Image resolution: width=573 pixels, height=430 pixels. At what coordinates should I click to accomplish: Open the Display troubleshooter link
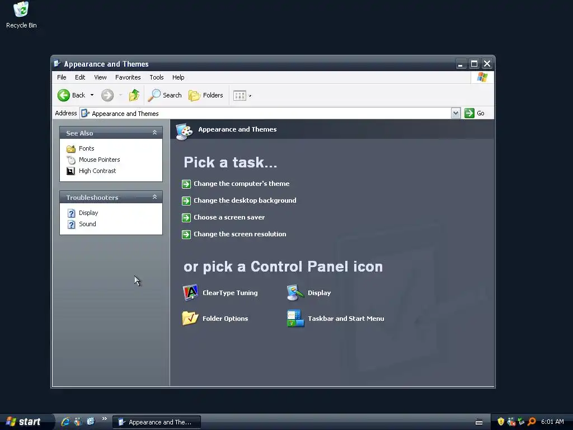click(x=88, y=213)
